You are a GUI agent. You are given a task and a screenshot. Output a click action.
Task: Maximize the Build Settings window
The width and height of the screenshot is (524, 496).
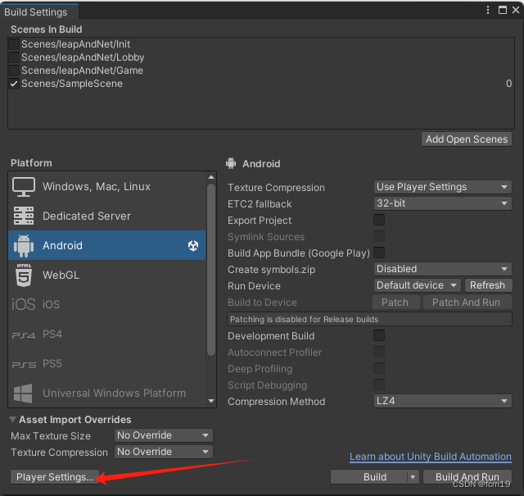coord(502,10)
